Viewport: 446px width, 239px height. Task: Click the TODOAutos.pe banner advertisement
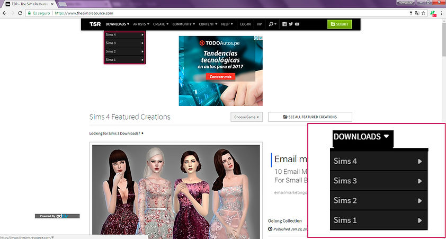tap(220, 71)
